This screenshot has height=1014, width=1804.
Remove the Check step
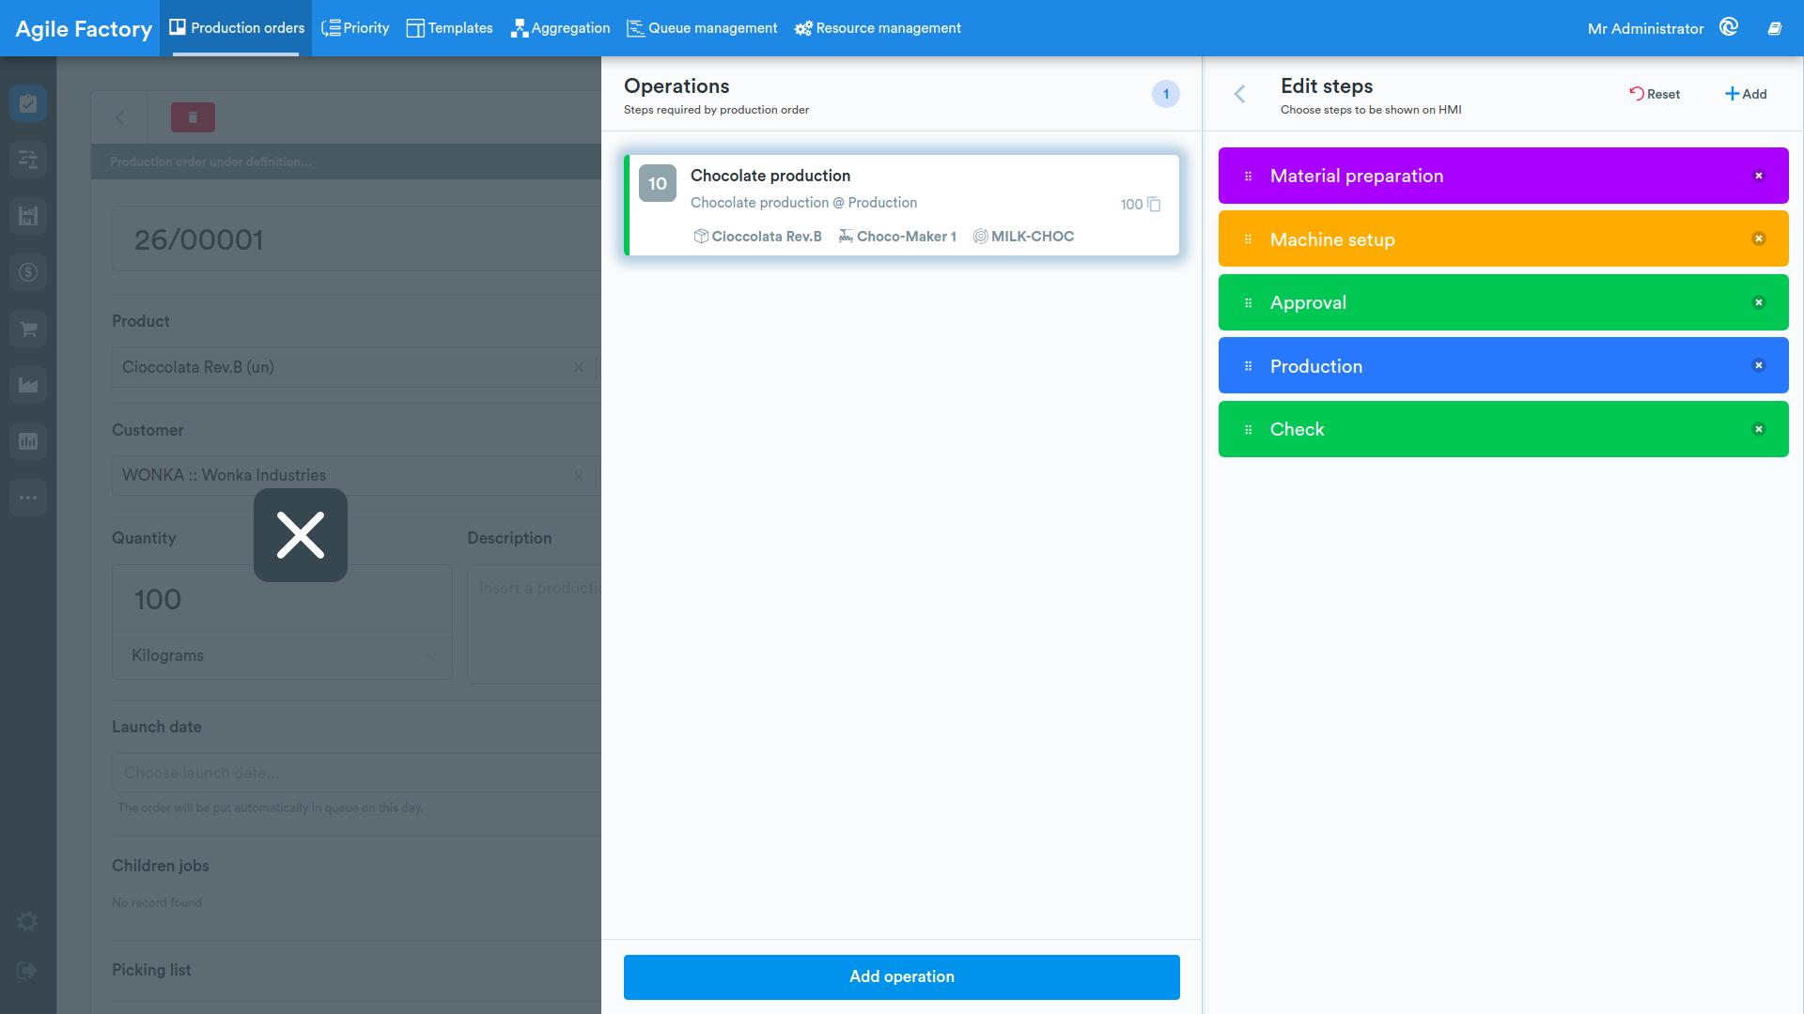[x=1759, y=429]
